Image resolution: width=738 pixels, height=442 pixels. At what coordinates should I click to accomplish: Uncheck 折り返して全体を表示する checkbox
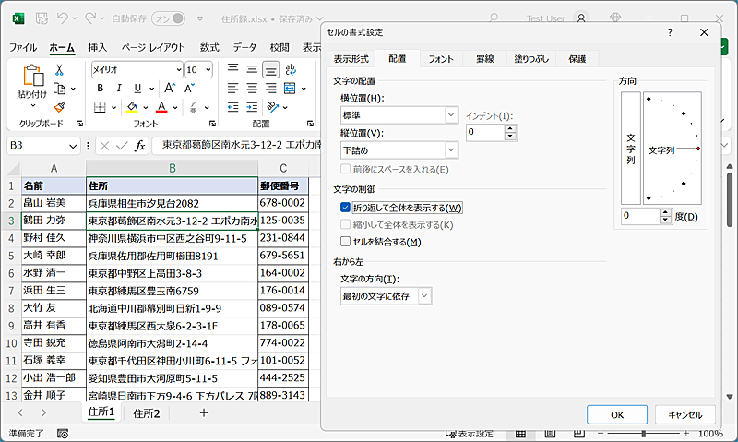click(x=346, y=208)
